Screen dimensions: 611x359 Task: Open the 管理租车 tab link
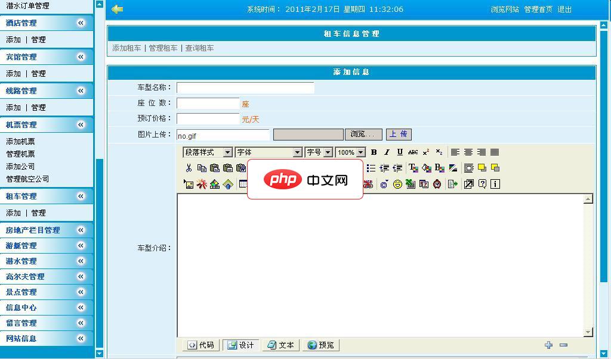[163, 48]
